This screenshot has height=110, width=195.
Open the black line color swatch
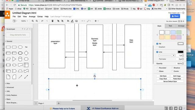pyautogui.click(x=180, y=52)
